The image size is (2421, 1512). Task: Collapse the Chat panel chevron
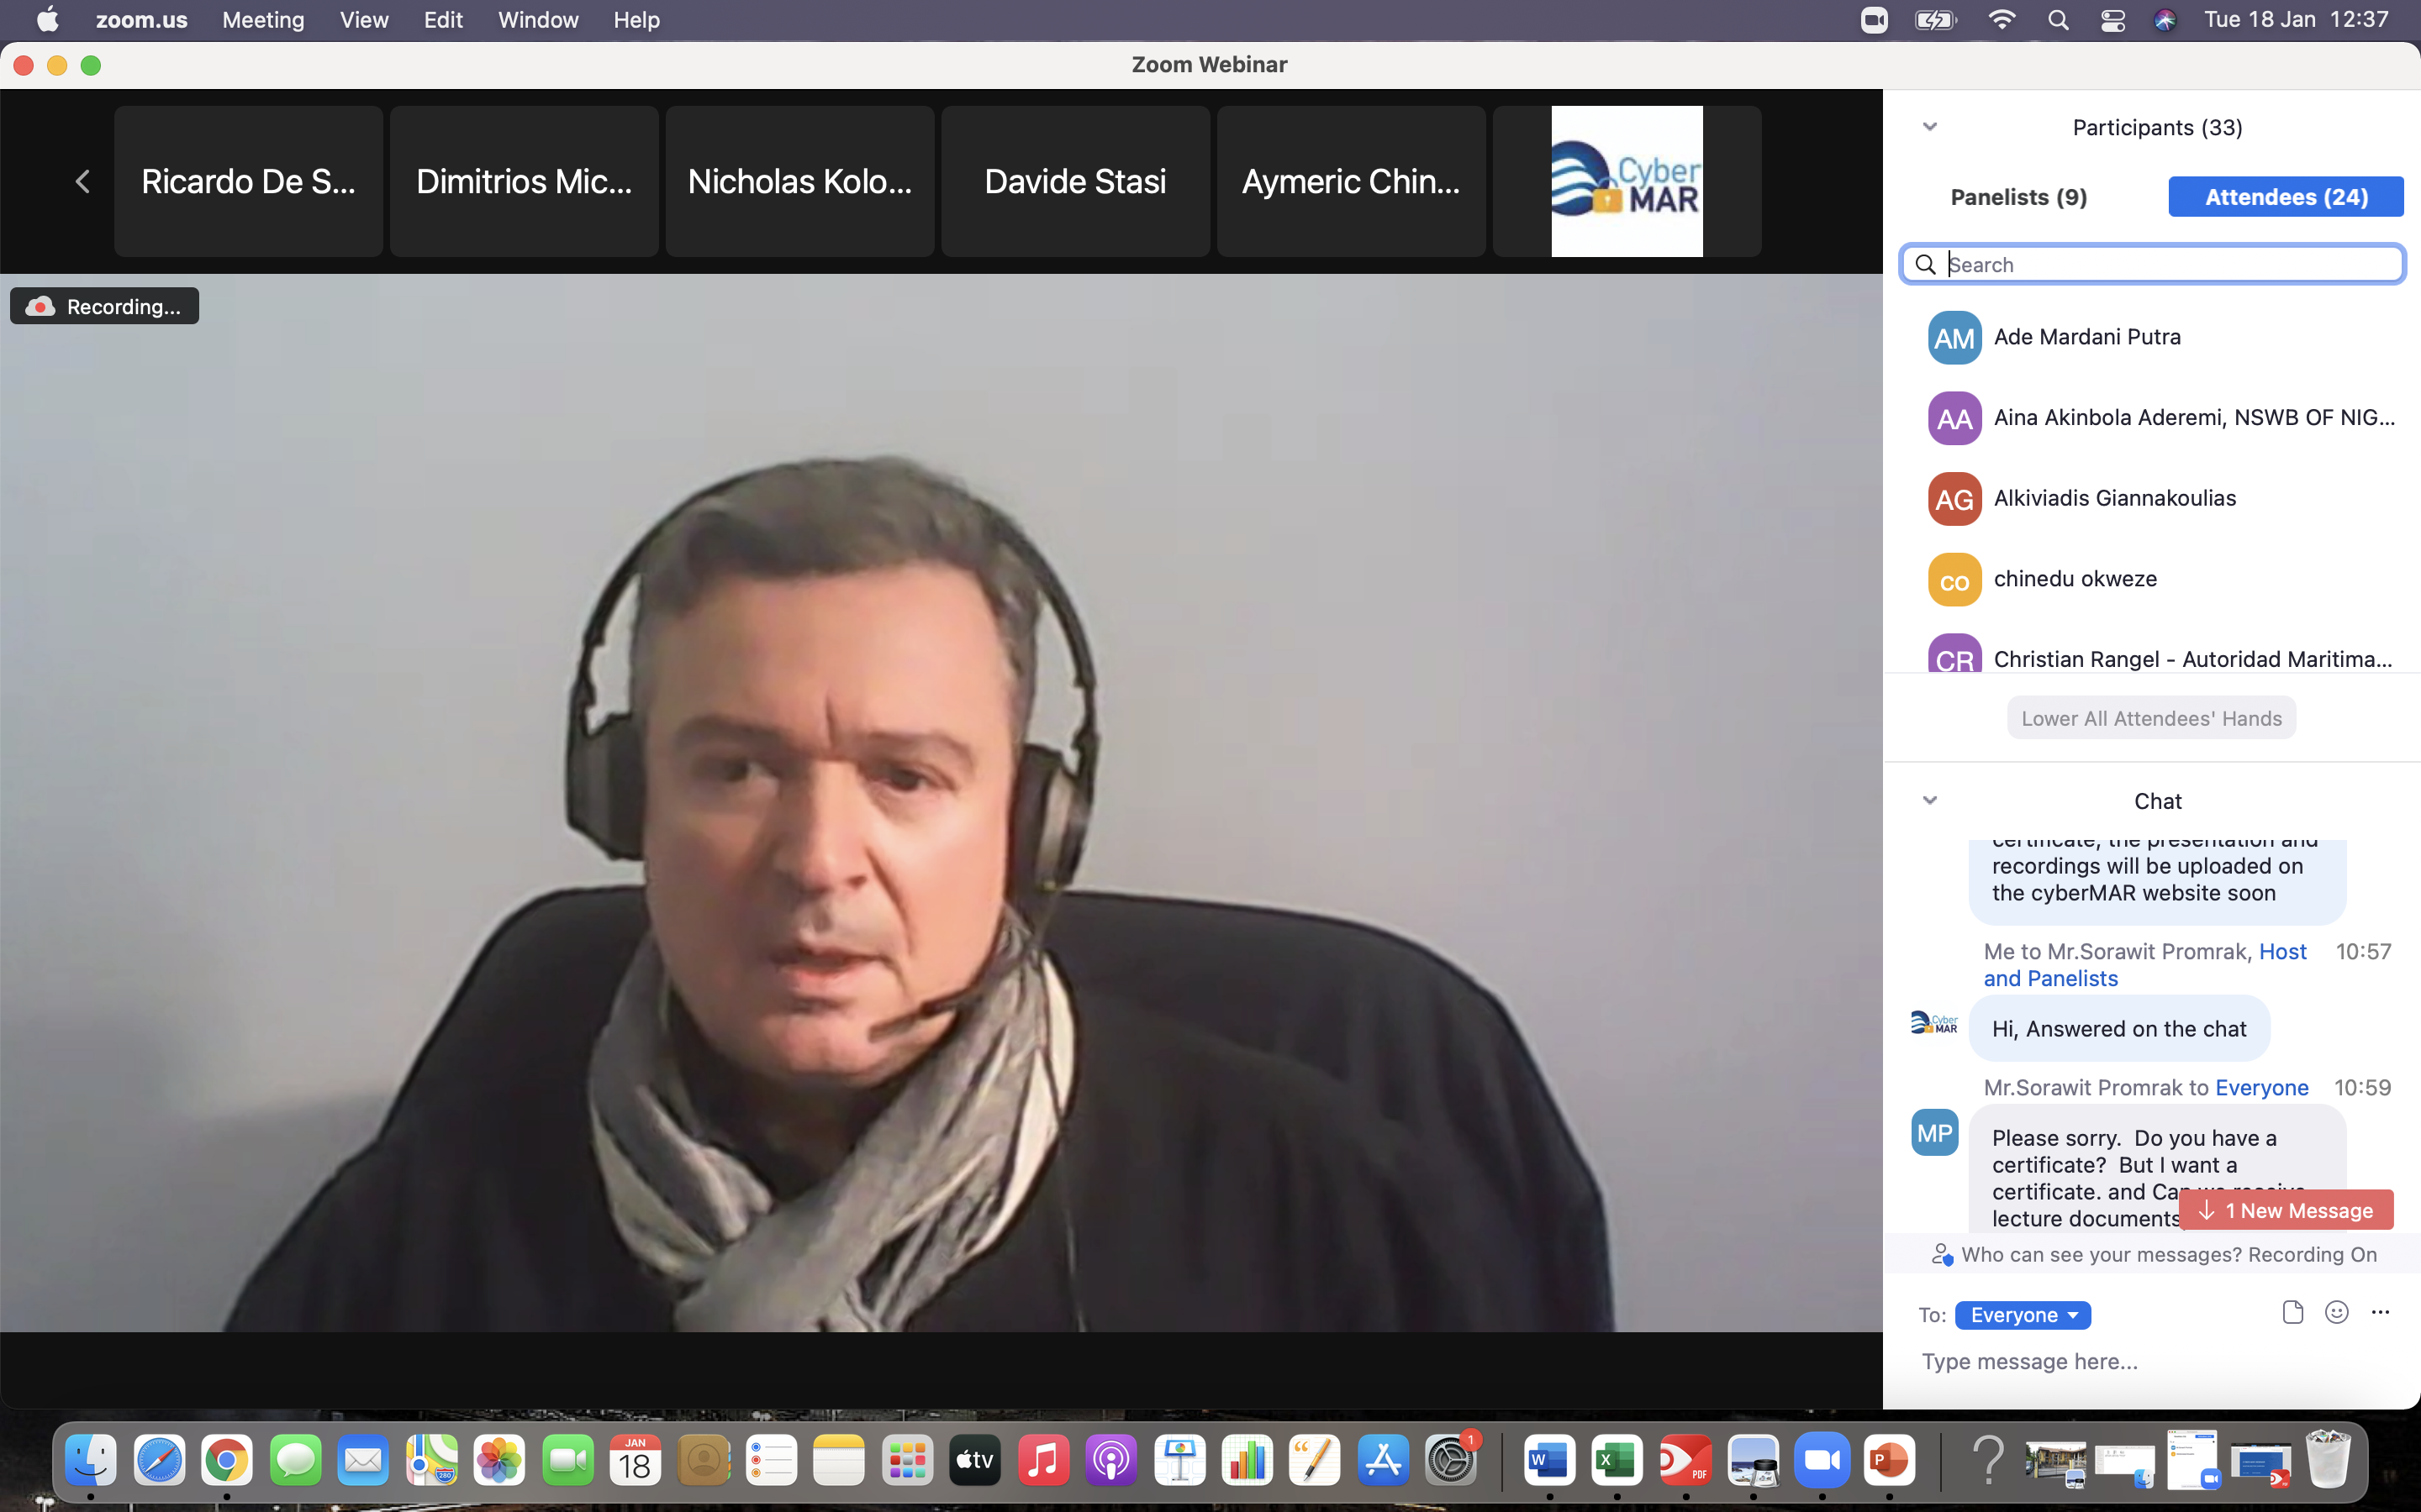click(1930, 800)
